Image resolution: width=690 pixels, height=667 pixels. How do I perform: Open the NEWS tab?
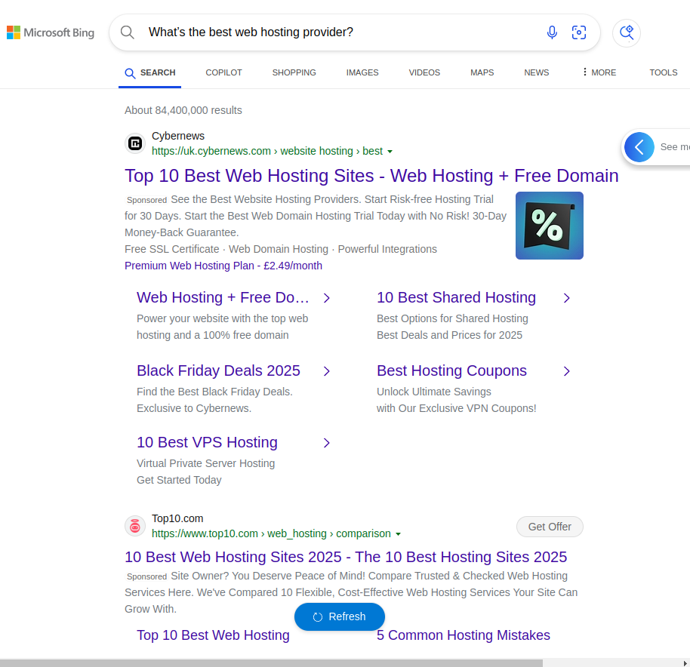[x=537, y=72]
